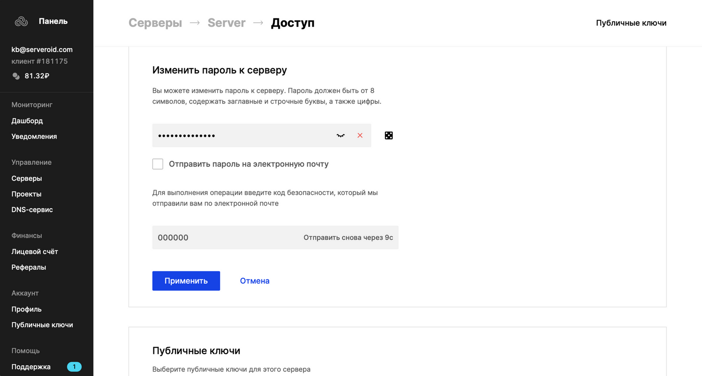702x376 pixels.
Task: Open Уведомления in the sidebar
Action: 34,136
